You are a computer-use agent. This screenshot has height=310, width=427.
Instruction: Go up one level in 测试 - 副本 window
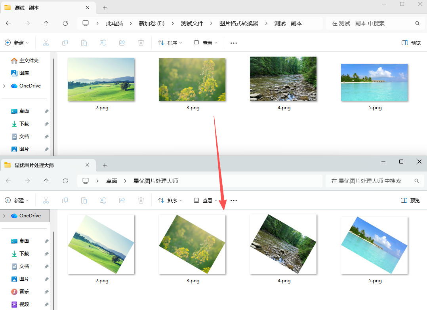pyautogui.click(x=46, y=23)
